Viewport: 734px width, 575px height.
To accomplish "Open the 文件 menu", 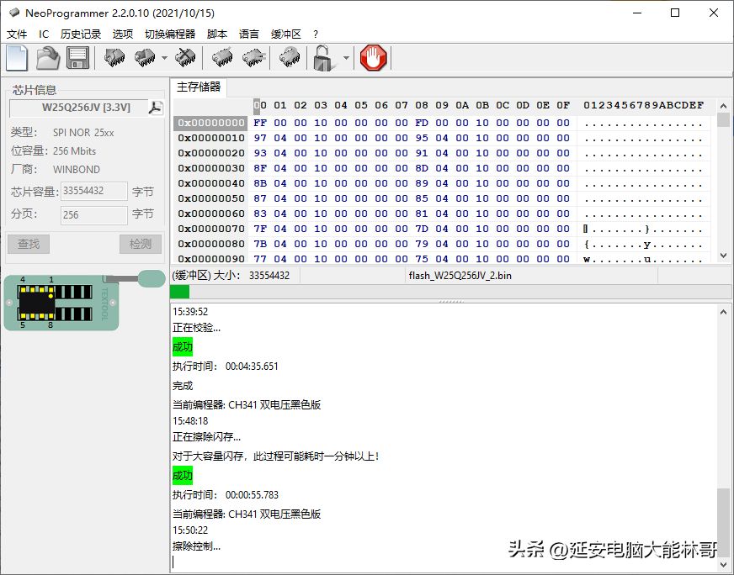I will coord(17,34).
